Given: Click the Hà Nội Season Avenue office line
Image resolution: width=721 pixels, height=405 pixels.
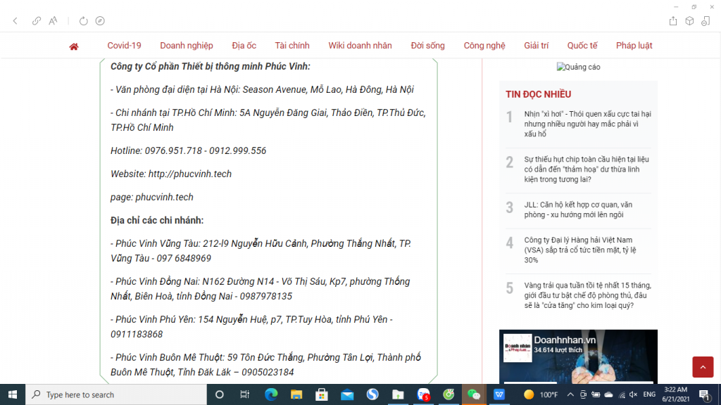Looking at the screenshot, I should click(x=262, y=89).
